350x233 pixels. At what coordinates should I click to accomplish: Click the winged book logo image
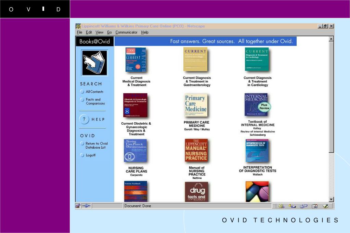click(x=94, y=63)
